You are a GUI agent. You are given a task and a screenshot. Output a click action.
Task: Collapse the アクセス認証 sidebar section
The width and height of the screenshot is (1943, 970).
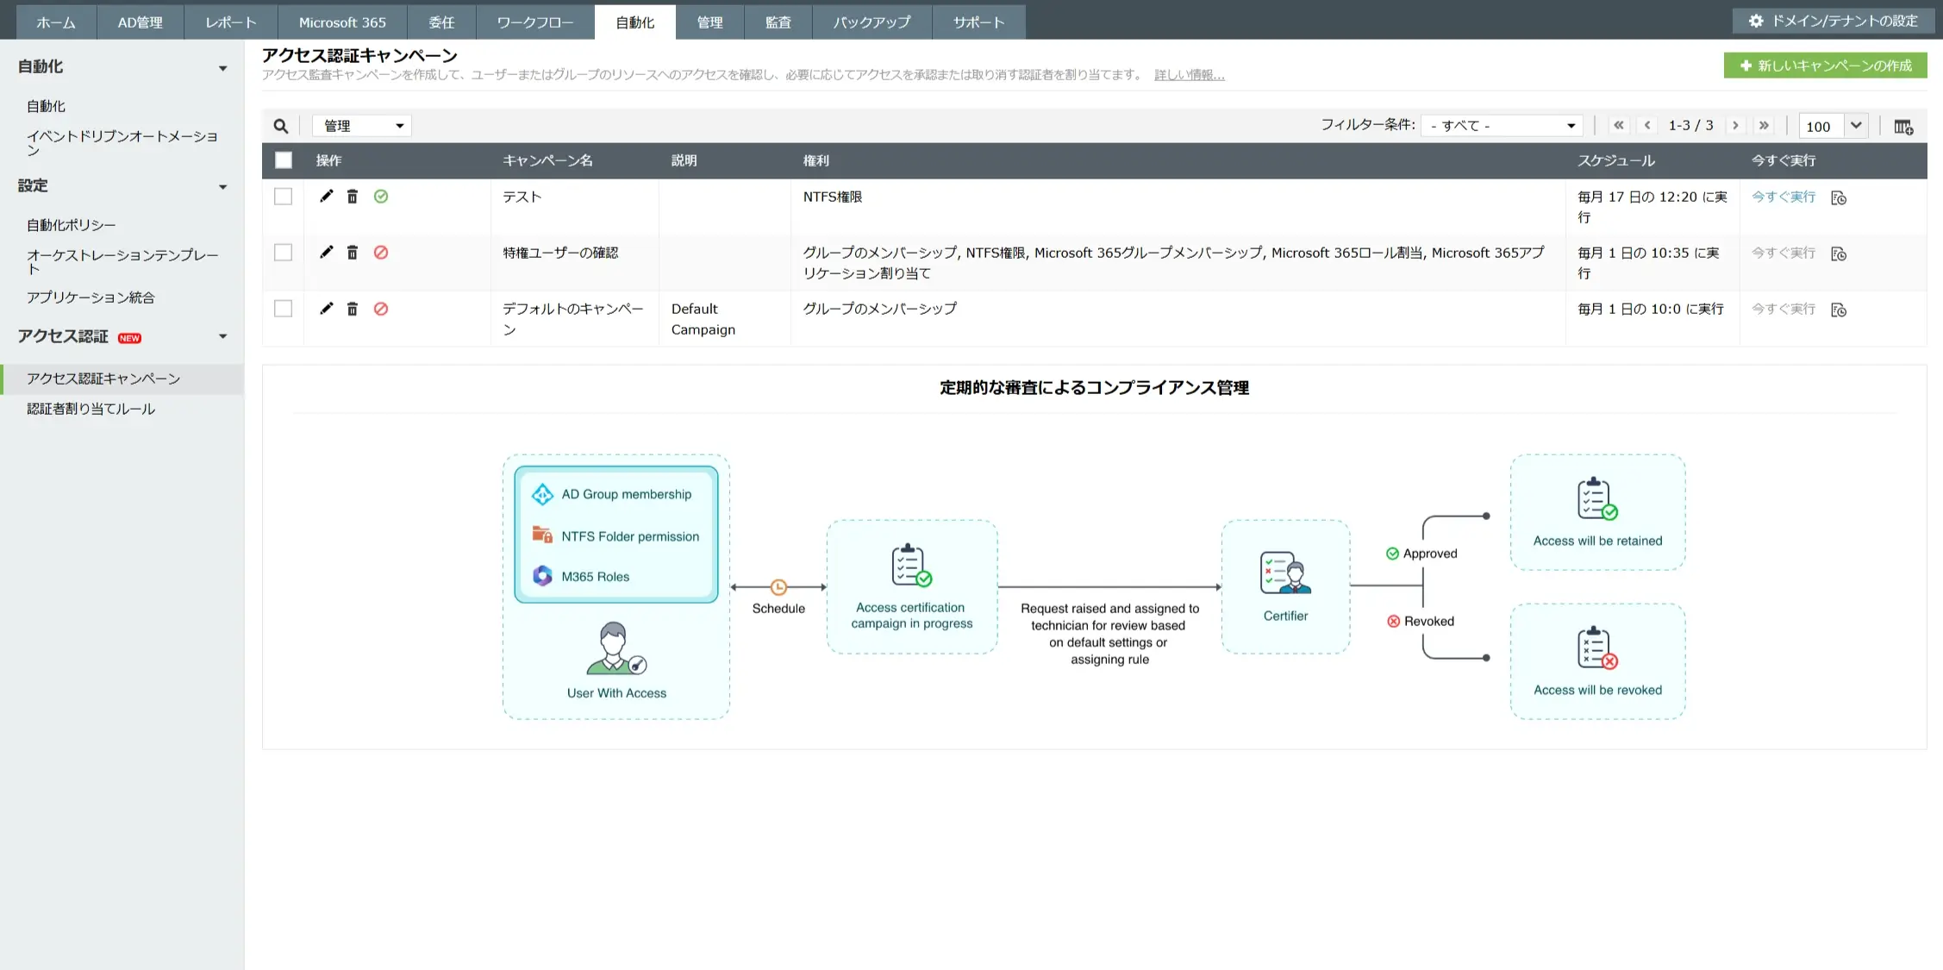222,337
